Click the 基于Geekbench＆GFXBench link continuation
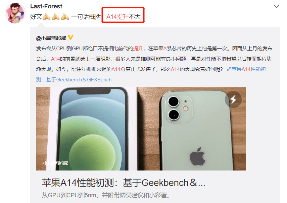Screen dimensions: 287x203 point(74,80)
